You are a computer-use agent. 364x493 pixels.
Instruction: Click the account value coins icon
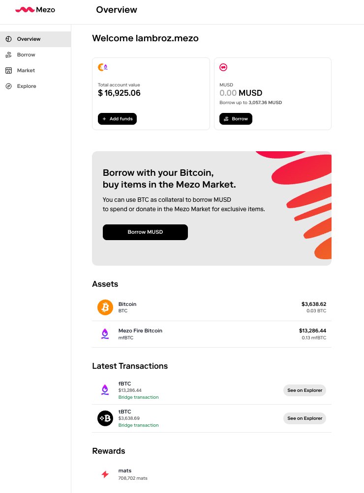(x=103, y=67)
